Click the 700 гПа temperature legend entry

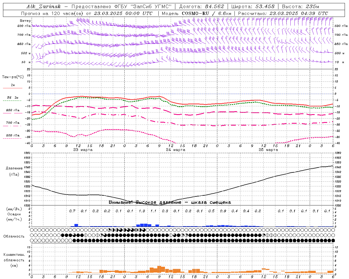pos(13,123)
